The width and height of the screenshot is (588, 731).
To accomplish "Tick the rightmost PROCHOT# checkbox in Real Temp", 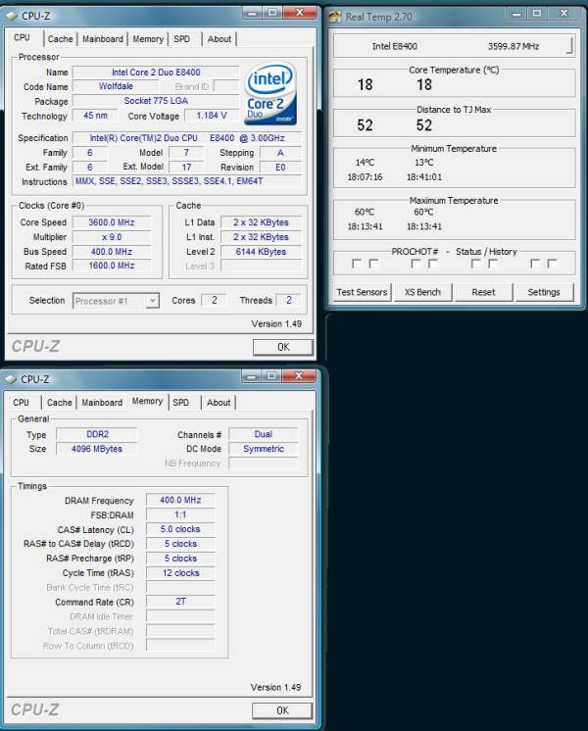I will click(552, 264).
